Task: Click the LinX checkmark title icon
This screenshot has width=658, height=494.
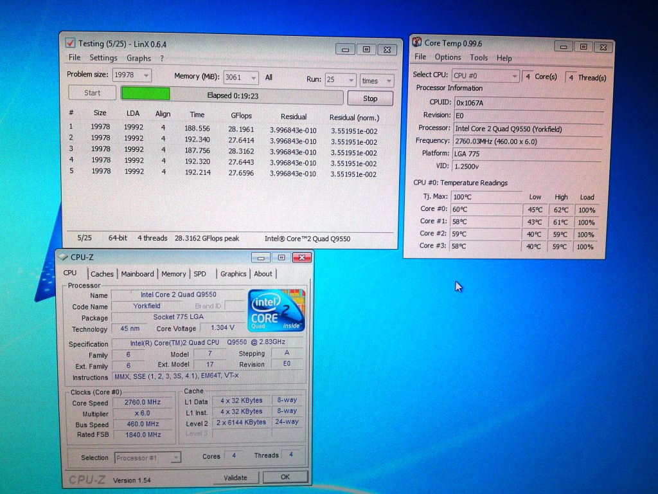Action: click(x=70, y=43)
